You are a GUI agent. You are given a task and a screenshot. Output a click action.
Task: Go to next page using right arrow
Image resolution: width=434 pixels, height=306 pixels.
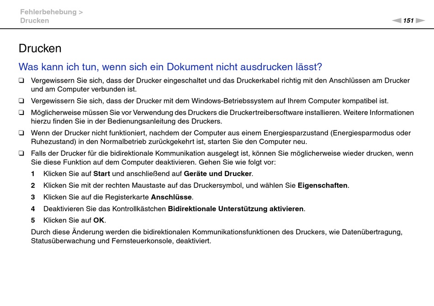pos(420,21)
